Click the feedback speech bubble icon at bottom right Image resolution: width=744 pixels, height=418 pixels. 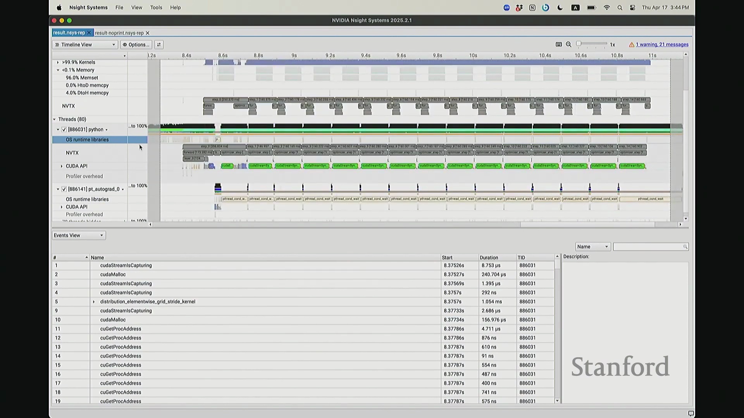691,413
